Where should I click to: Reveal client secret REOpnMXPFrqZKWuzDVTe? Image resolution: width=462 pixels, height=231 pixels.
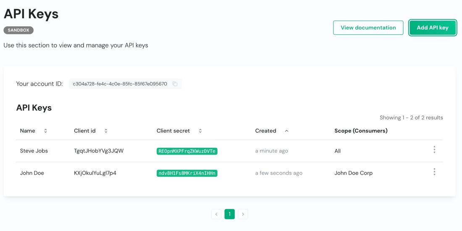[x=187, y=151]
